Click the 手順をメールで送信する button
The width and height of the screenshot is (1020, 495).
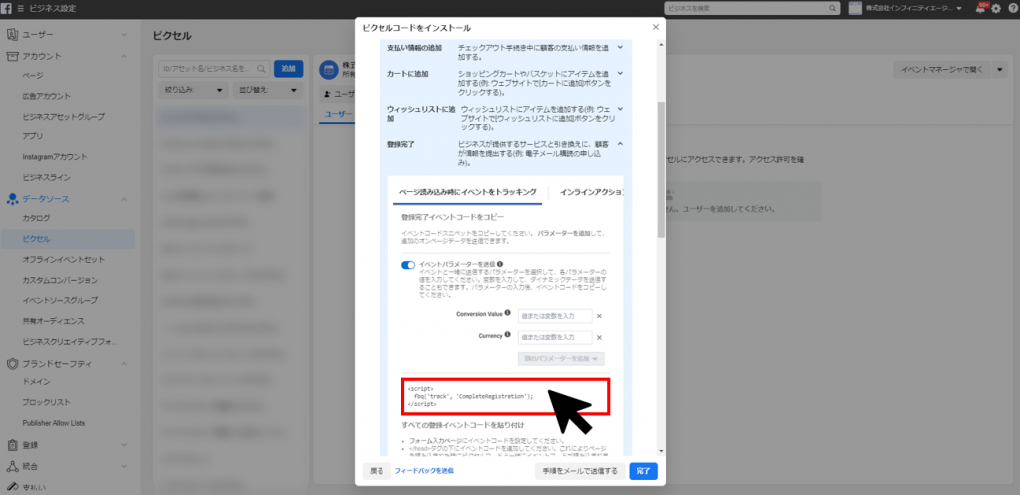[580, 471]
